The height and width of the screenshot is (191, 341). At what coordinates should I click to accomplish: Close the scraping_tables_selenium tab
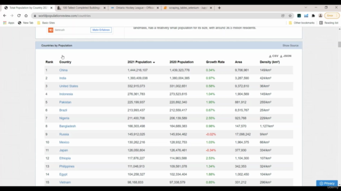(211, 8)
